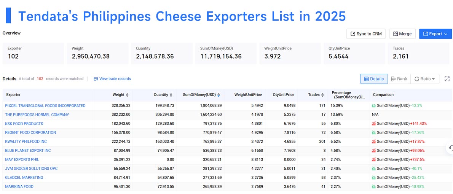Click comparison chart icon for MAY EXPORTS PHIL
453x194 pixels.
click(374, 159)
